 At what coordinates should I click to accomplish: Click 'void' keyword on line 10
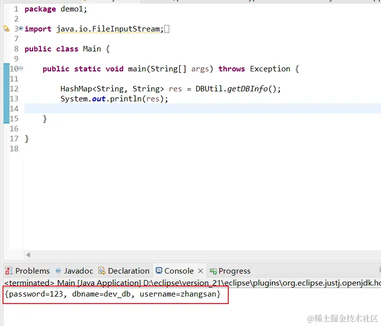[115, 69]
